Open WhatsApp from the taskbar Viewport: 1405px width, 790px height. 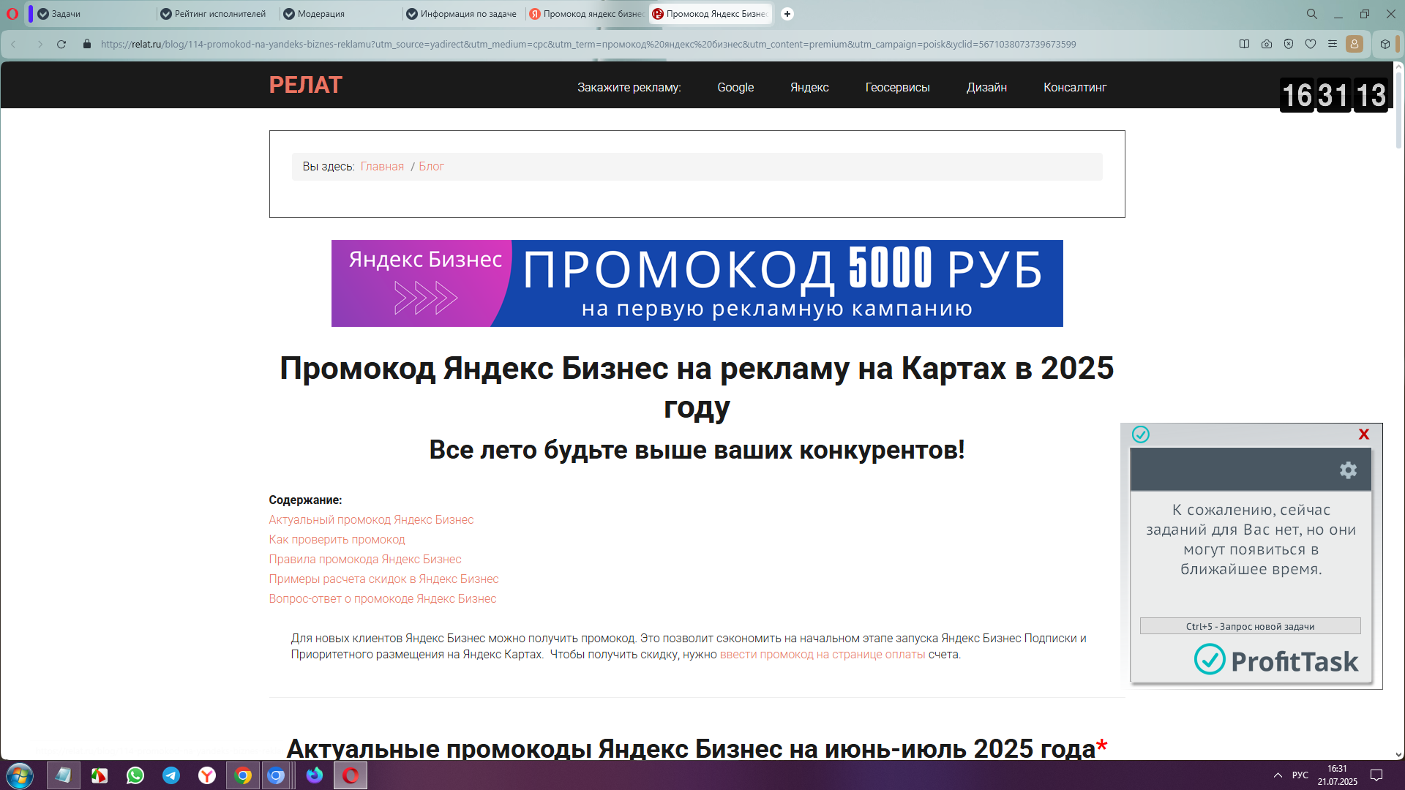point(135,775)
